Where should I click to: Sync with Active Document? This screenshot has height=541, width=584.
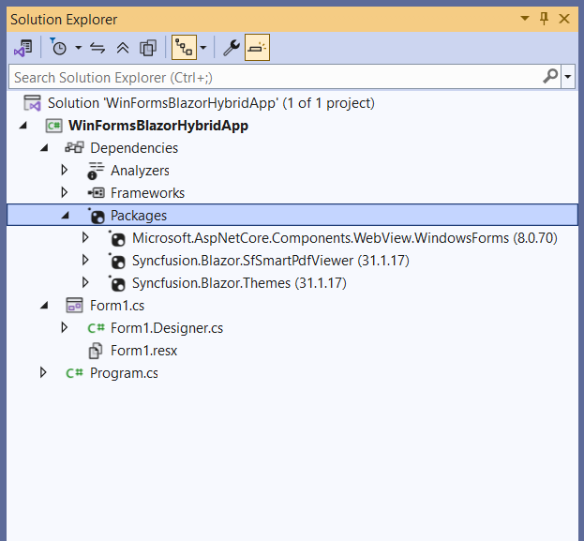point(97,48)
